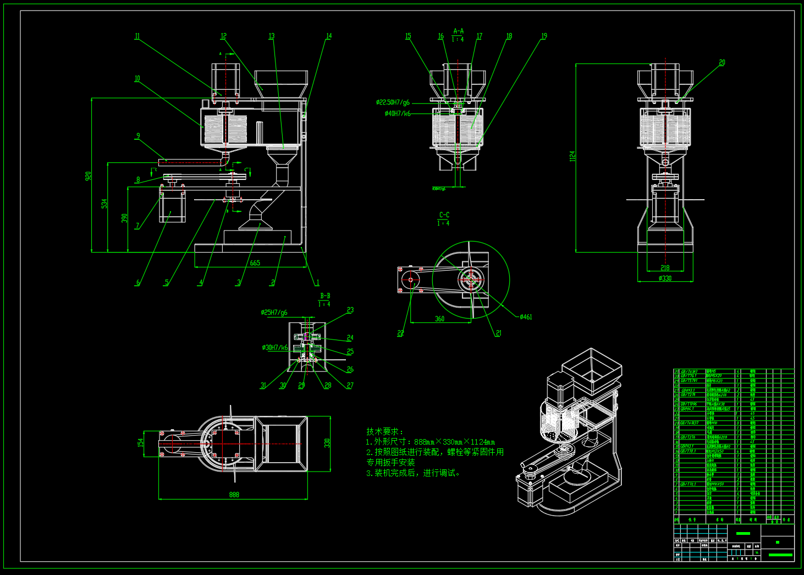Click part balloon number 10

(137, 79)
